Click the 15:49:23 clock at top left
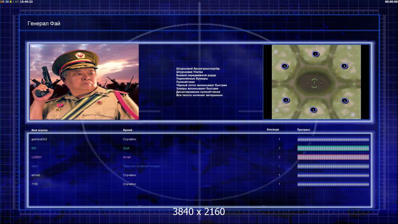Image resolution: width=398 pixels, height=224 pixels. tap(27, 1)
